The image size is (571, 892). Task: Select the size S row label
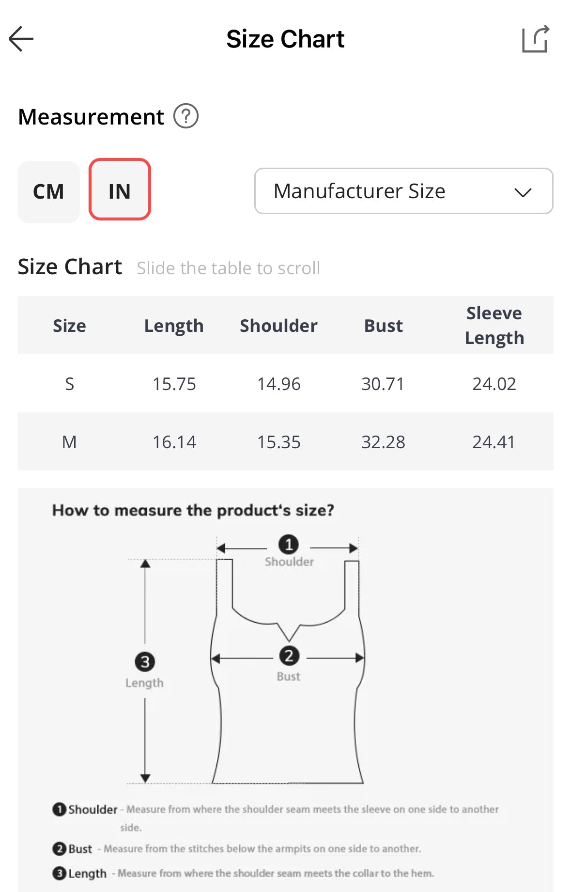pyautogui.click(x=69, y=384)
